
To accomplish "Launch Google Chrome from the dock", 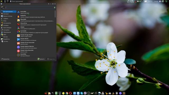I will pyautogui.click(x=67, y=93).
